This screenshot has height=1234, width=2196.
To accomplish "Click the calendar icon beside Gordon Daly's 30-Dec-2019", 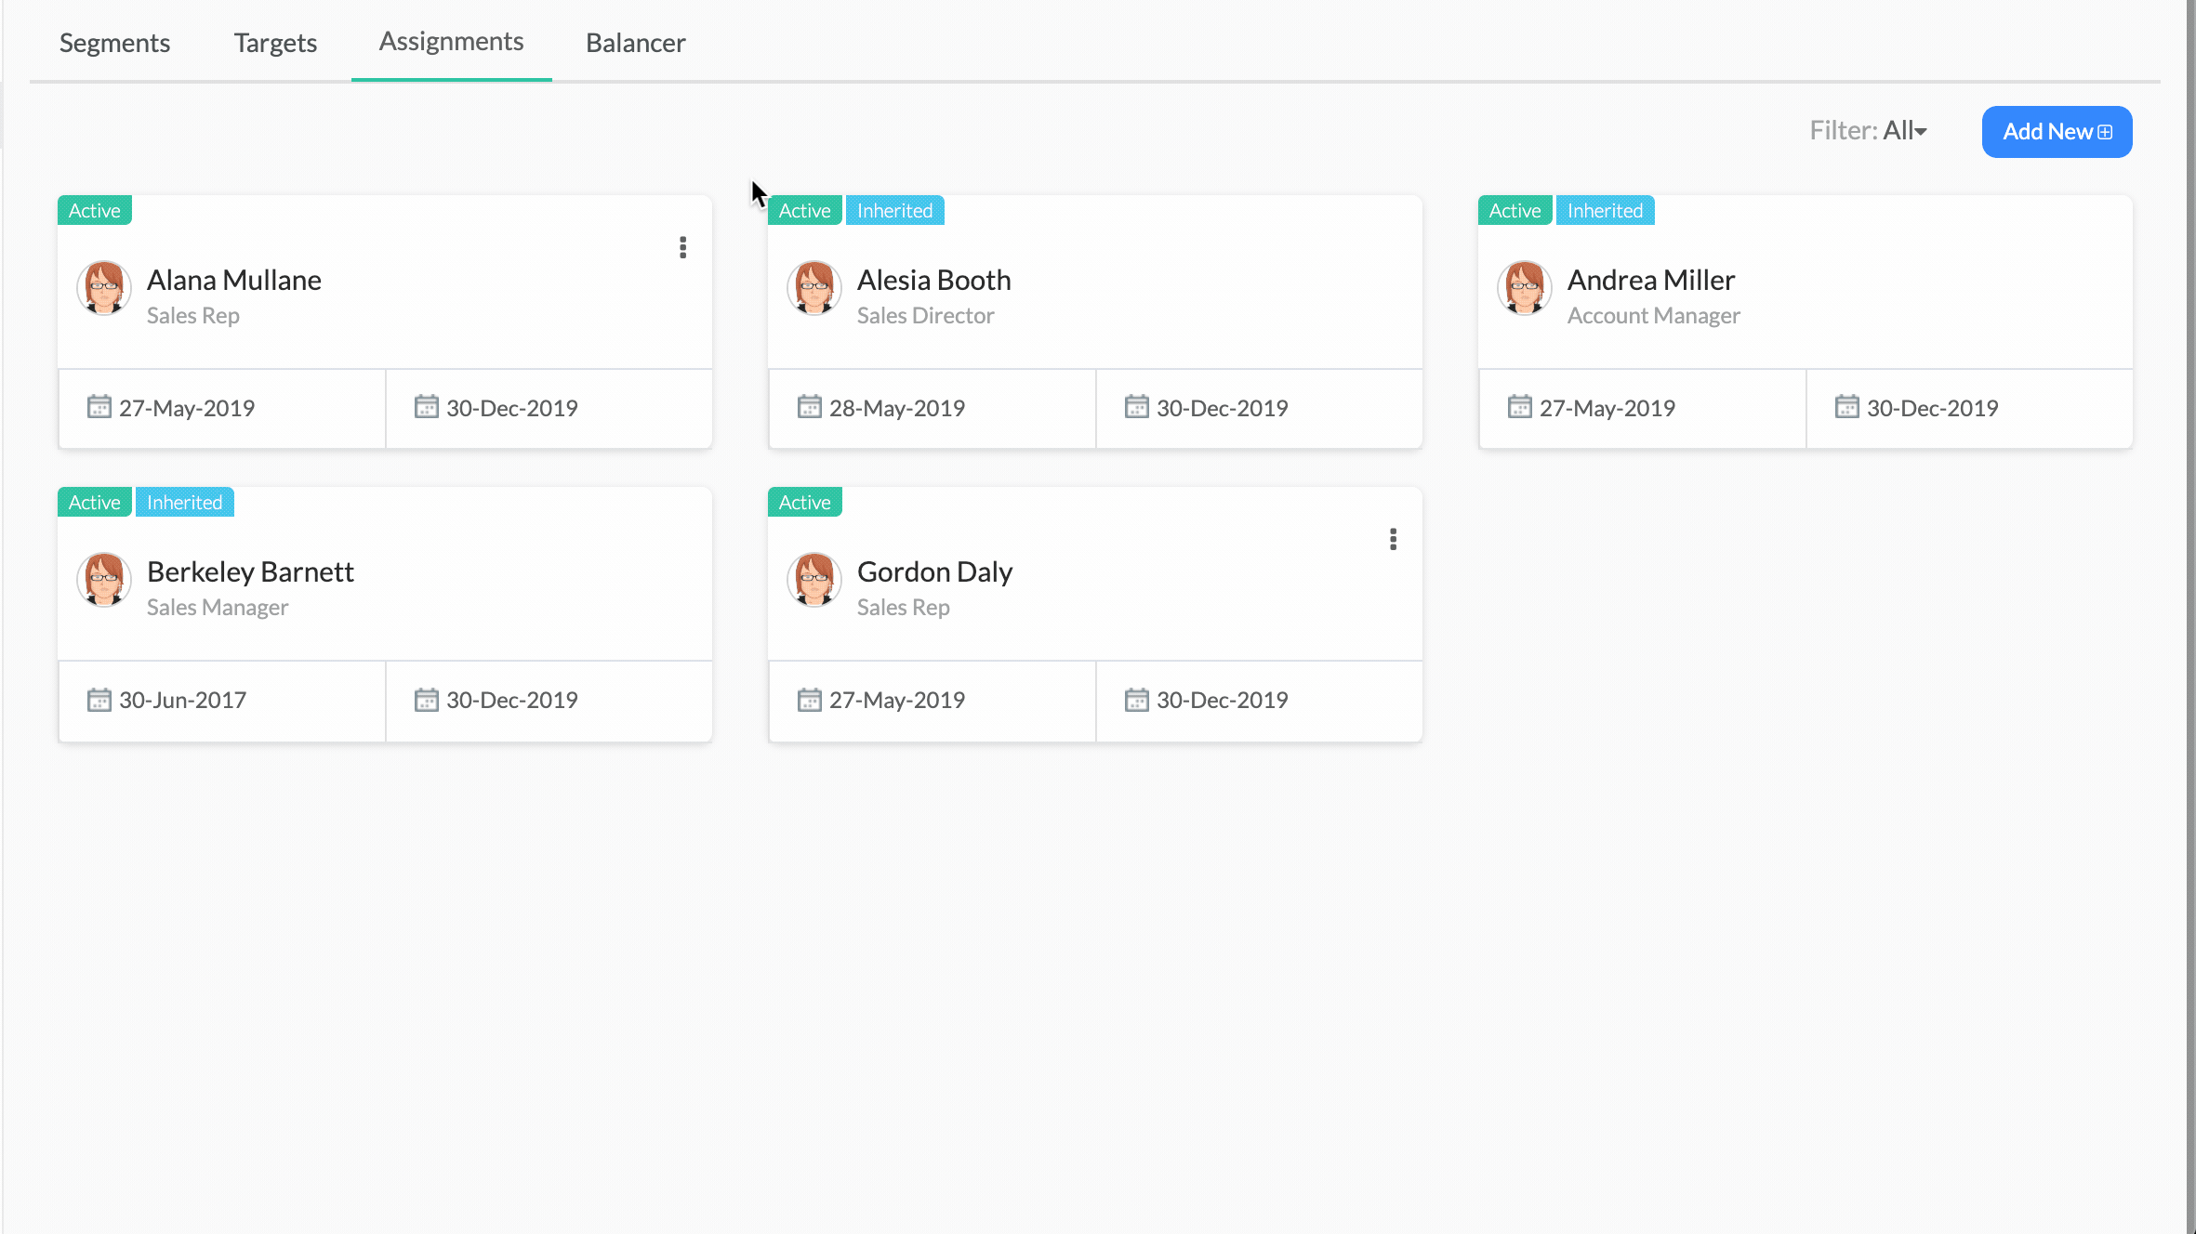I will pos(1137,699).
